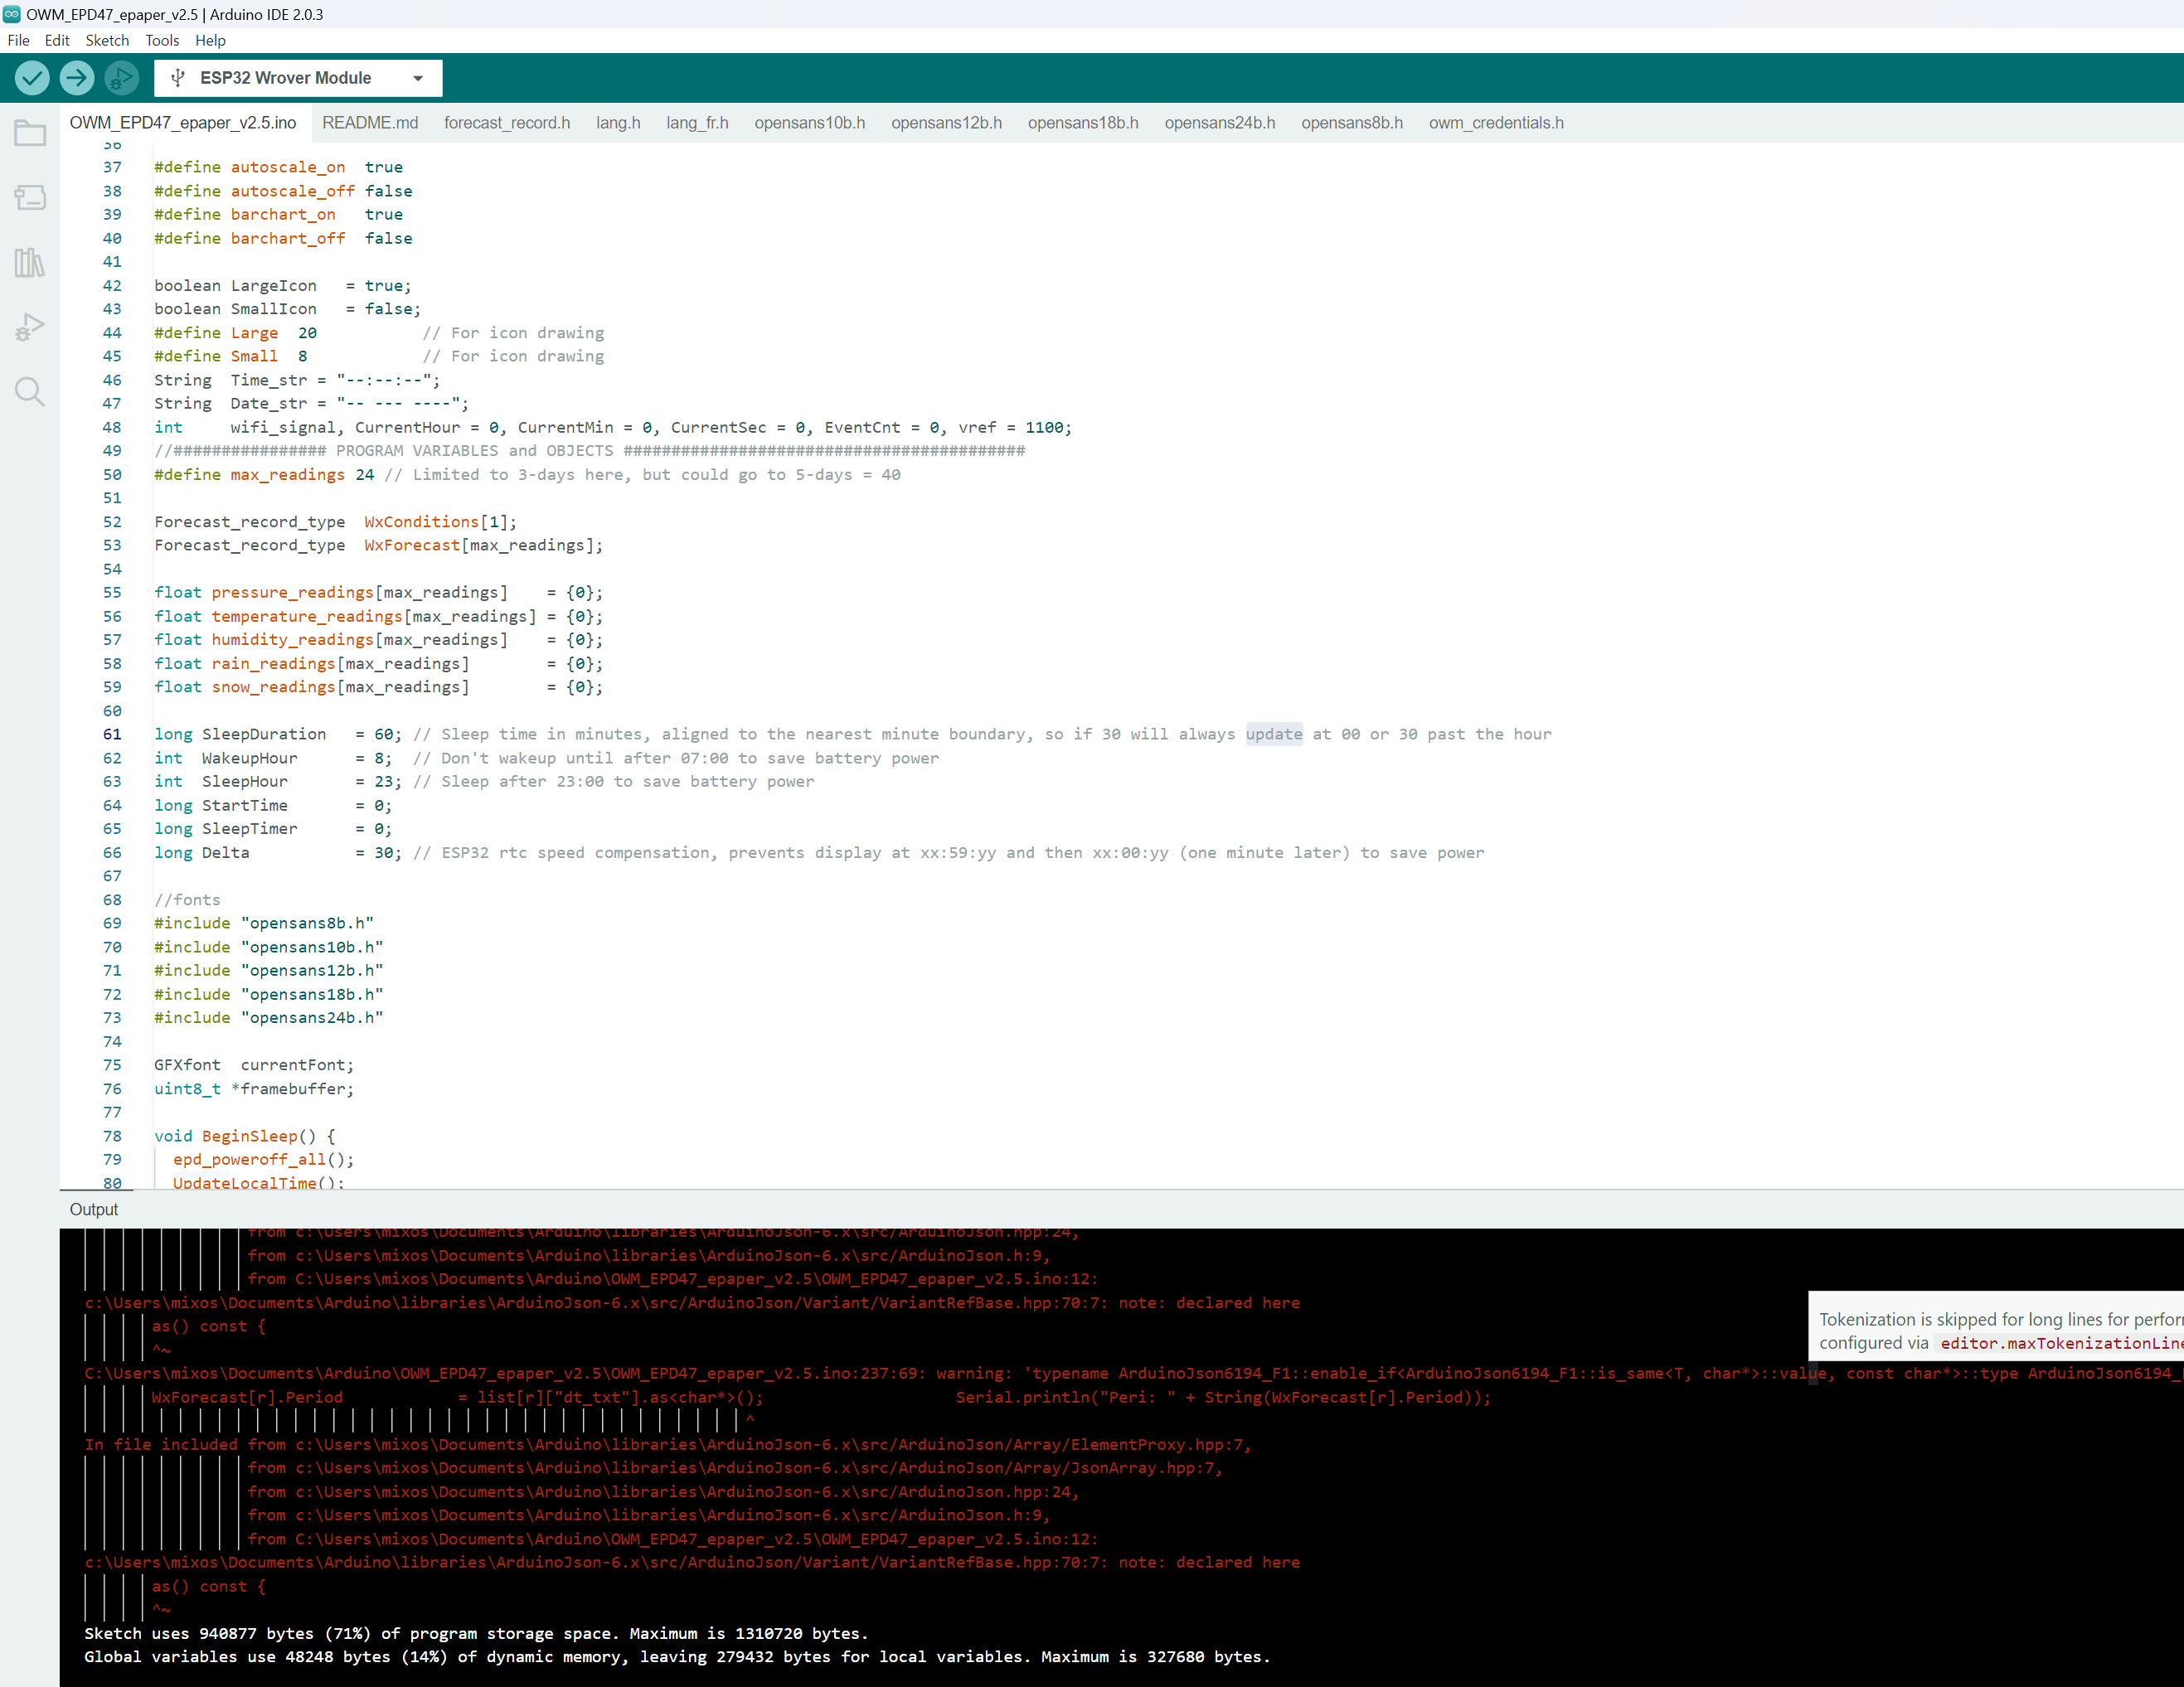The width and height of the screenshot is (2184, 1687).
Task: Click 'rain_readings' on line 58
Action: click(x=273, y=663)
